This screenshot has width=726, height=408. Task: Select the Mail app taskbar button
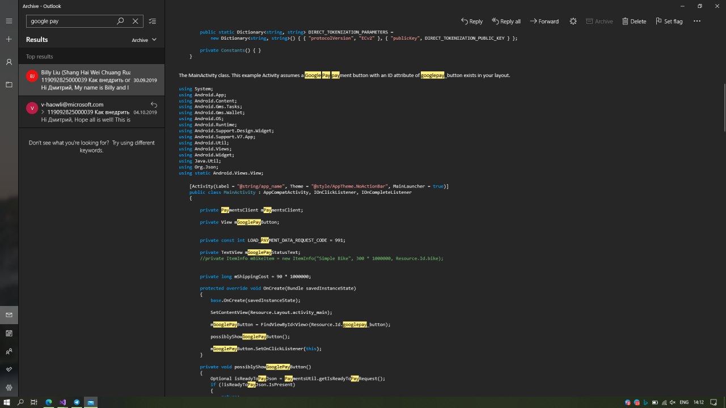click(90, 402)
